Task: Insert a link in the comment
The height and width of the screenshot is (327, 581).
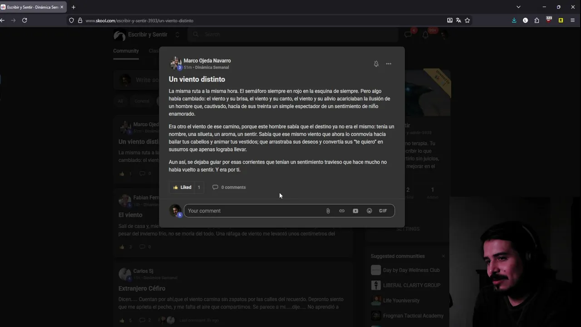Action: 342,211
